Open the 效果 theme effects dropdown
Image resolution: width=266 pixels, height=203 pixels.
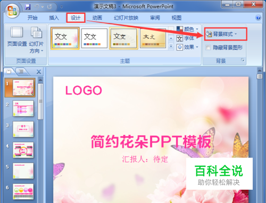click(x=187, y=47)
